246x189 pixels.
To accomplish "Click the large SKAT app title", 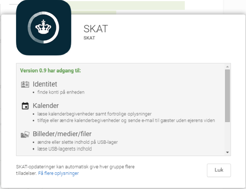I will point(96,29).
